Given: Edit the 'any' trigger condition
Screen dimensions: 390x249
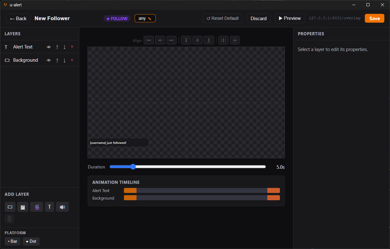Looking at the screenshot, I should (145, 18).
